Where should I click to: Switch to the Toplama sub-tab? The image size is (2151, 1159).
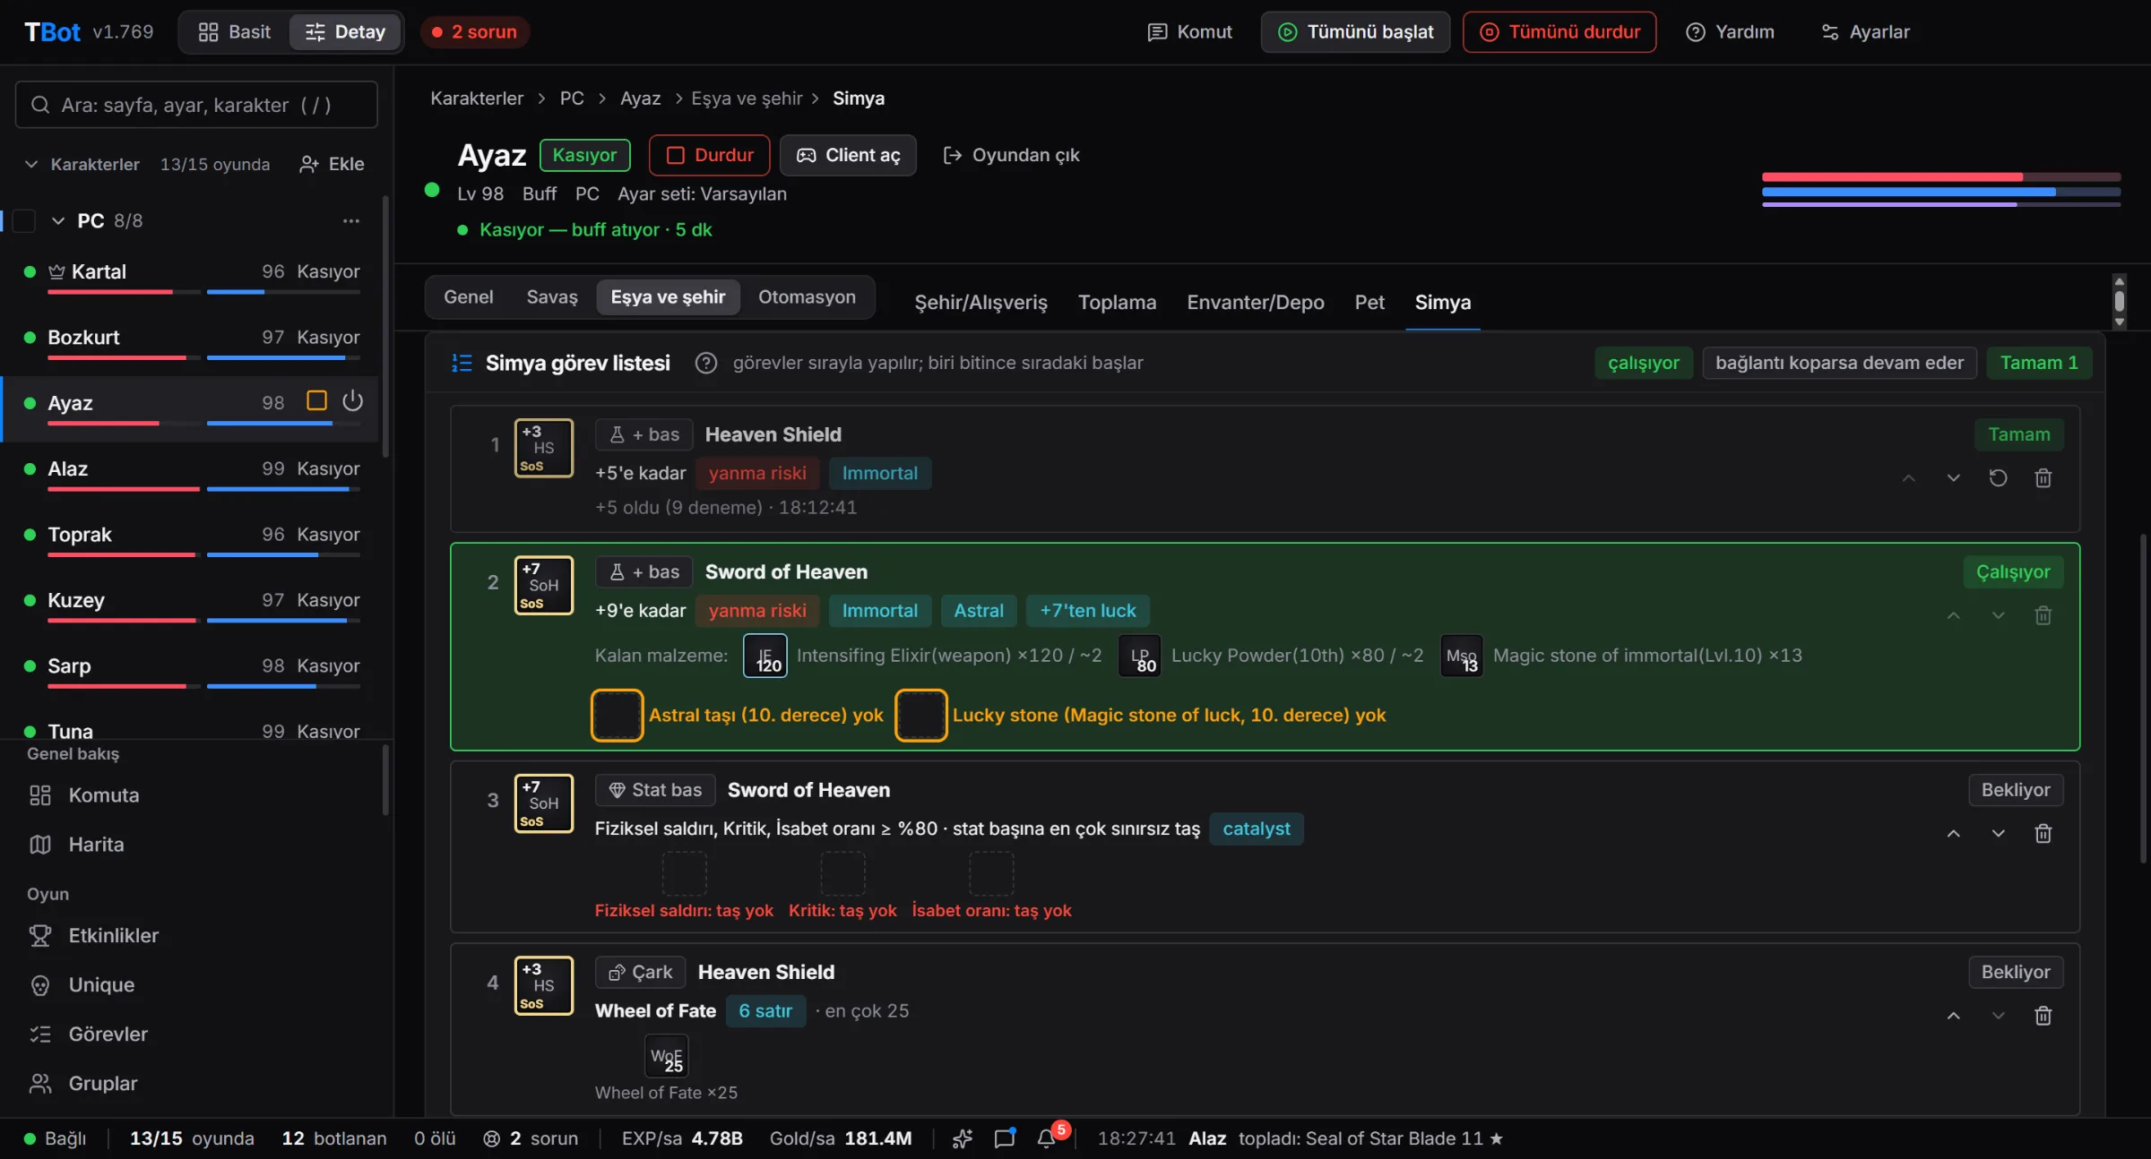1117,303
